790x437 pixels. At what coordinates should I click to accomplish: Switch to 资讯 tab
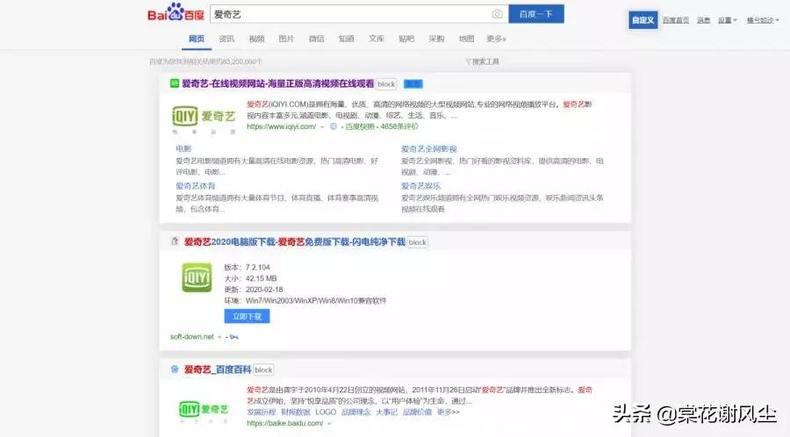[x=226, y=39]
